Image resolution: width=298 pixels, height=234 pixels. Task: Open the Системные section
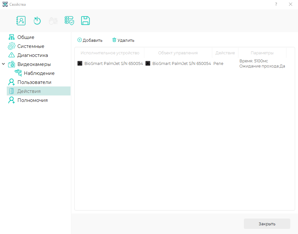click(31, 46)
